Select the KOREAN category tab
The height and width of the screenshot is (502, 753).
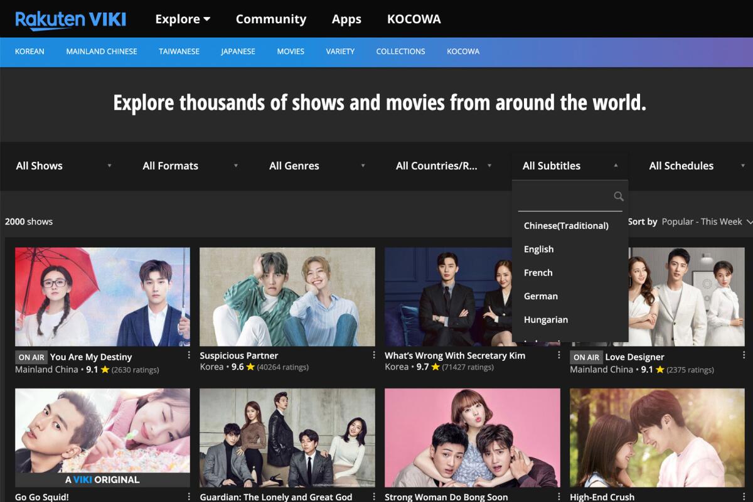[x=29, y=51]
